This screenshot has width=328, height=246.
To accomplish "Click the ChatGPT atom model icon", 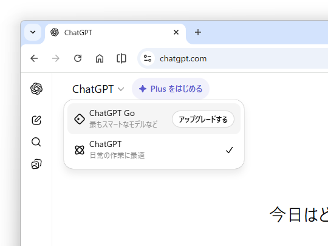I will 80,150.
